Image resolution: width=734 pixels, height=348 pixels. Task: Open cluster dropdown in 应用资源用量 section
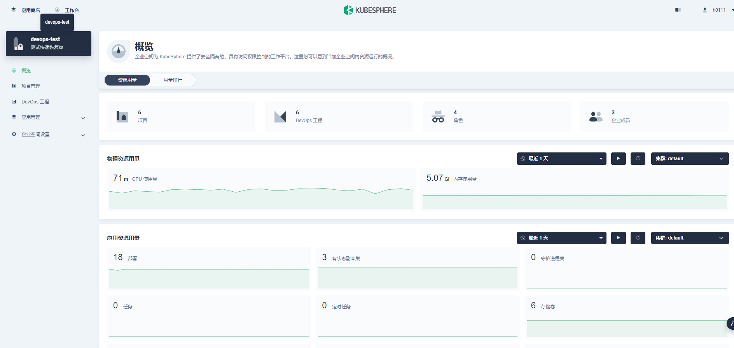tap(690, 238)
